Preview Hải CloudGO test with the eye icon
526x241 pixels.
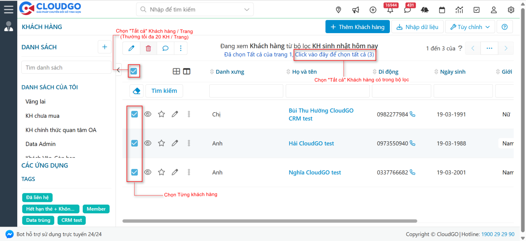(148, 143)
